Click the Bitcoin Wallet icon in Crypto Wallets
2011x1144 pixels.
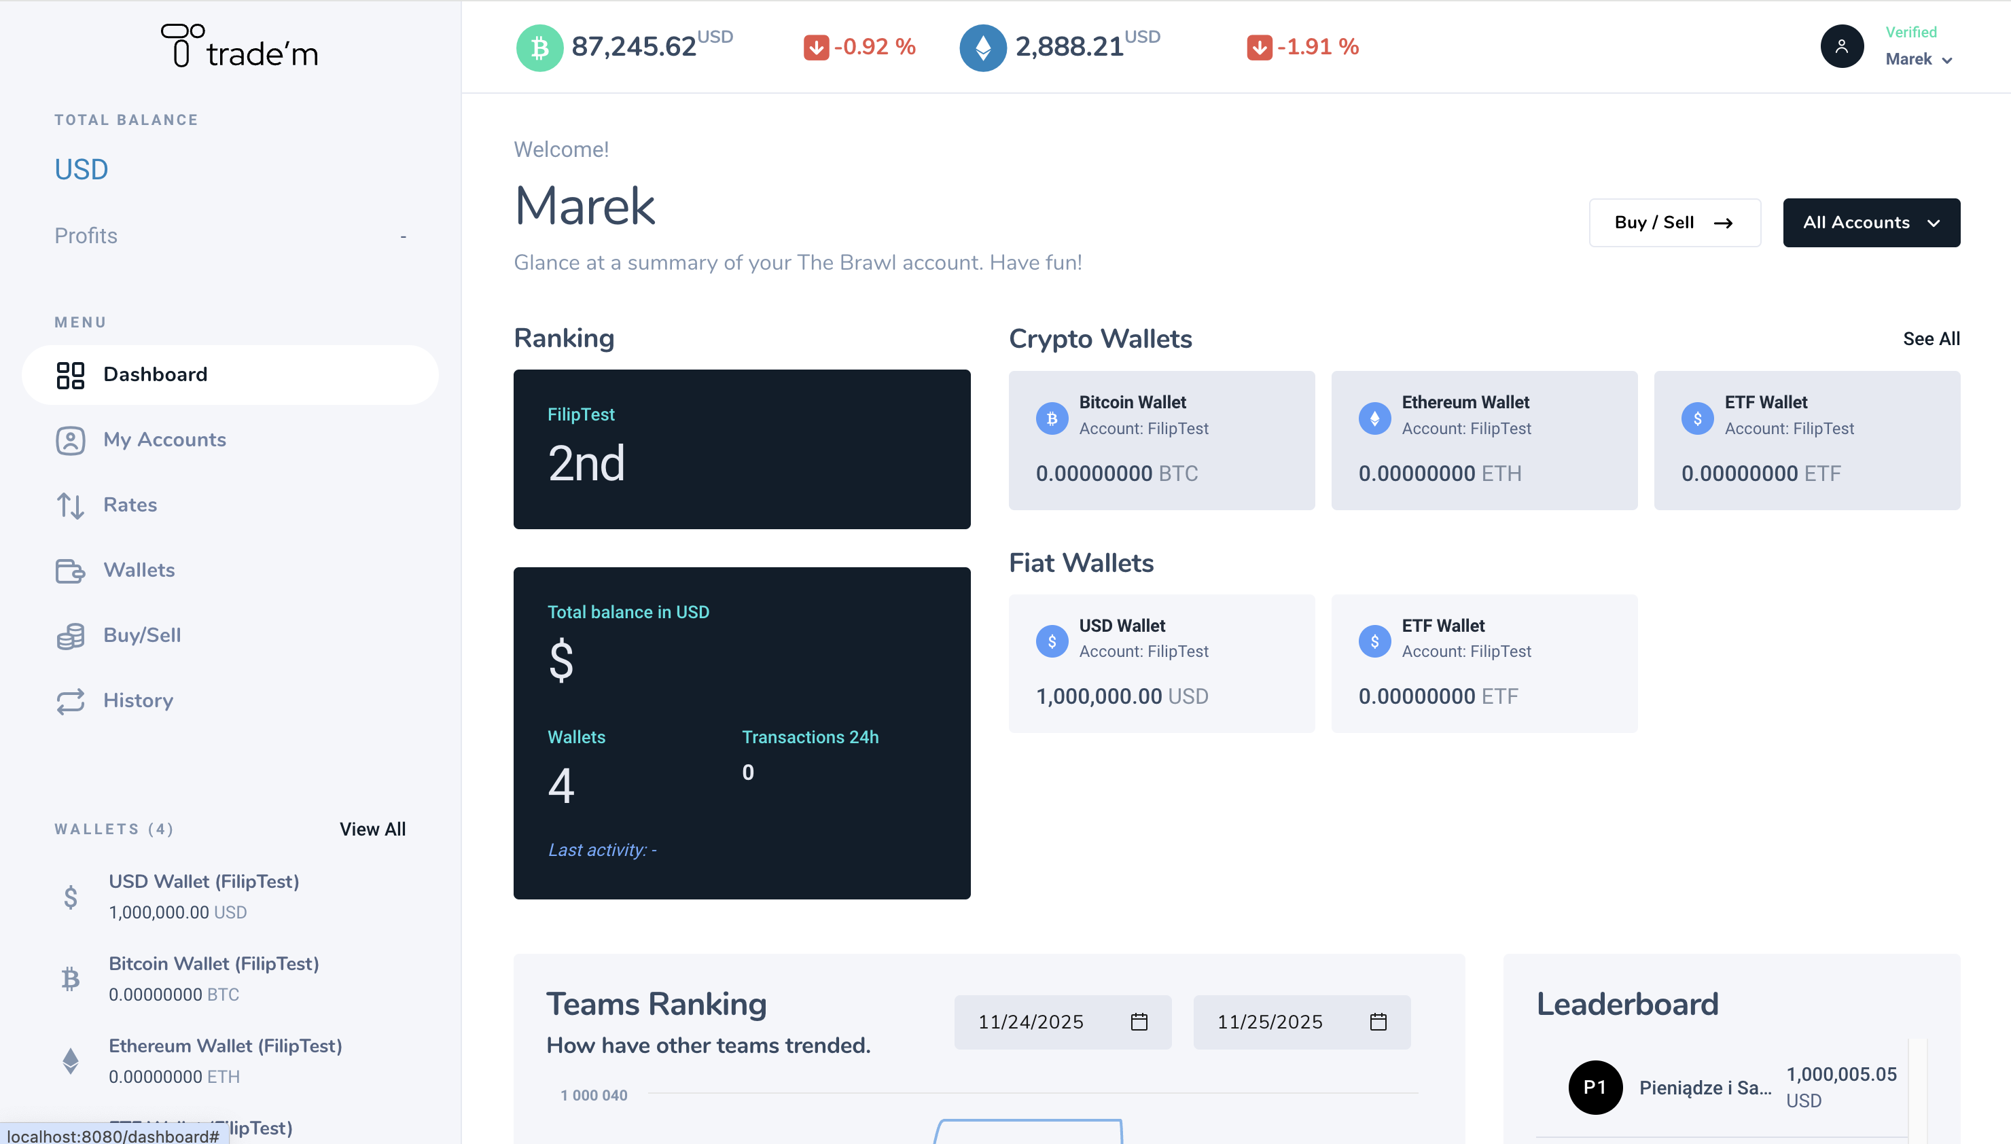1052,417
